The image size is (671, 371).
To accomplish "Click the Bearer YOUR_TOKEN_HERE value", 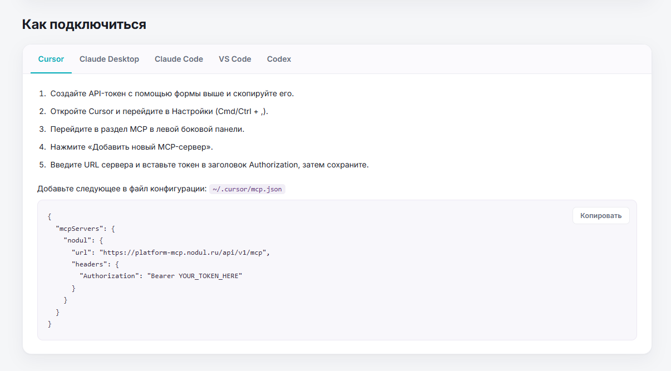I will pos(195,276).
